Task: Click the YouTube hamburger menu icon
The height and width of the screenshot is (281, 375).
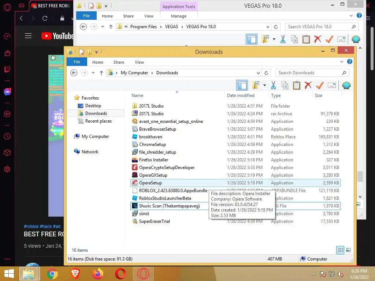Action: coord(28,36)
